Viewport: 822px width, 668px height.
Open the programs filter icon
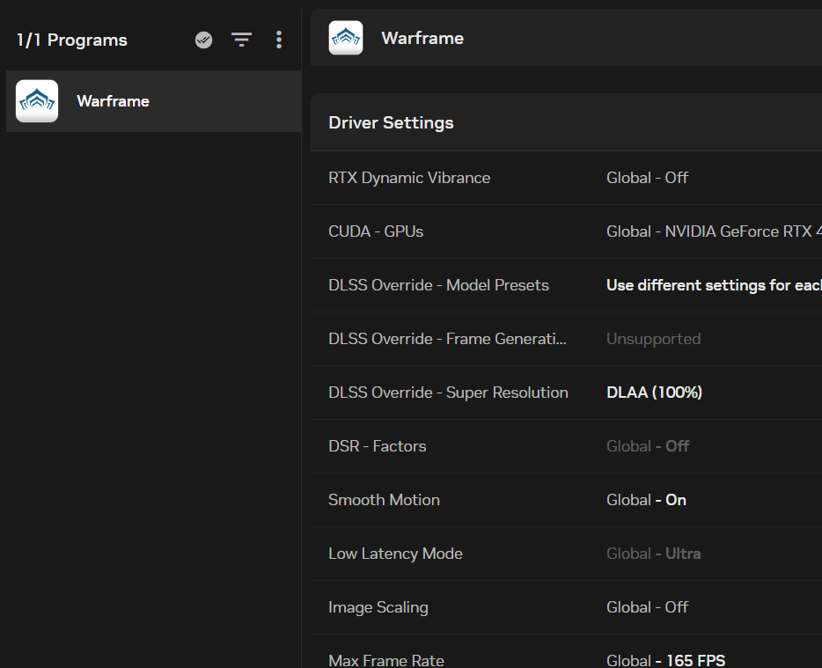tap(242, 40)
